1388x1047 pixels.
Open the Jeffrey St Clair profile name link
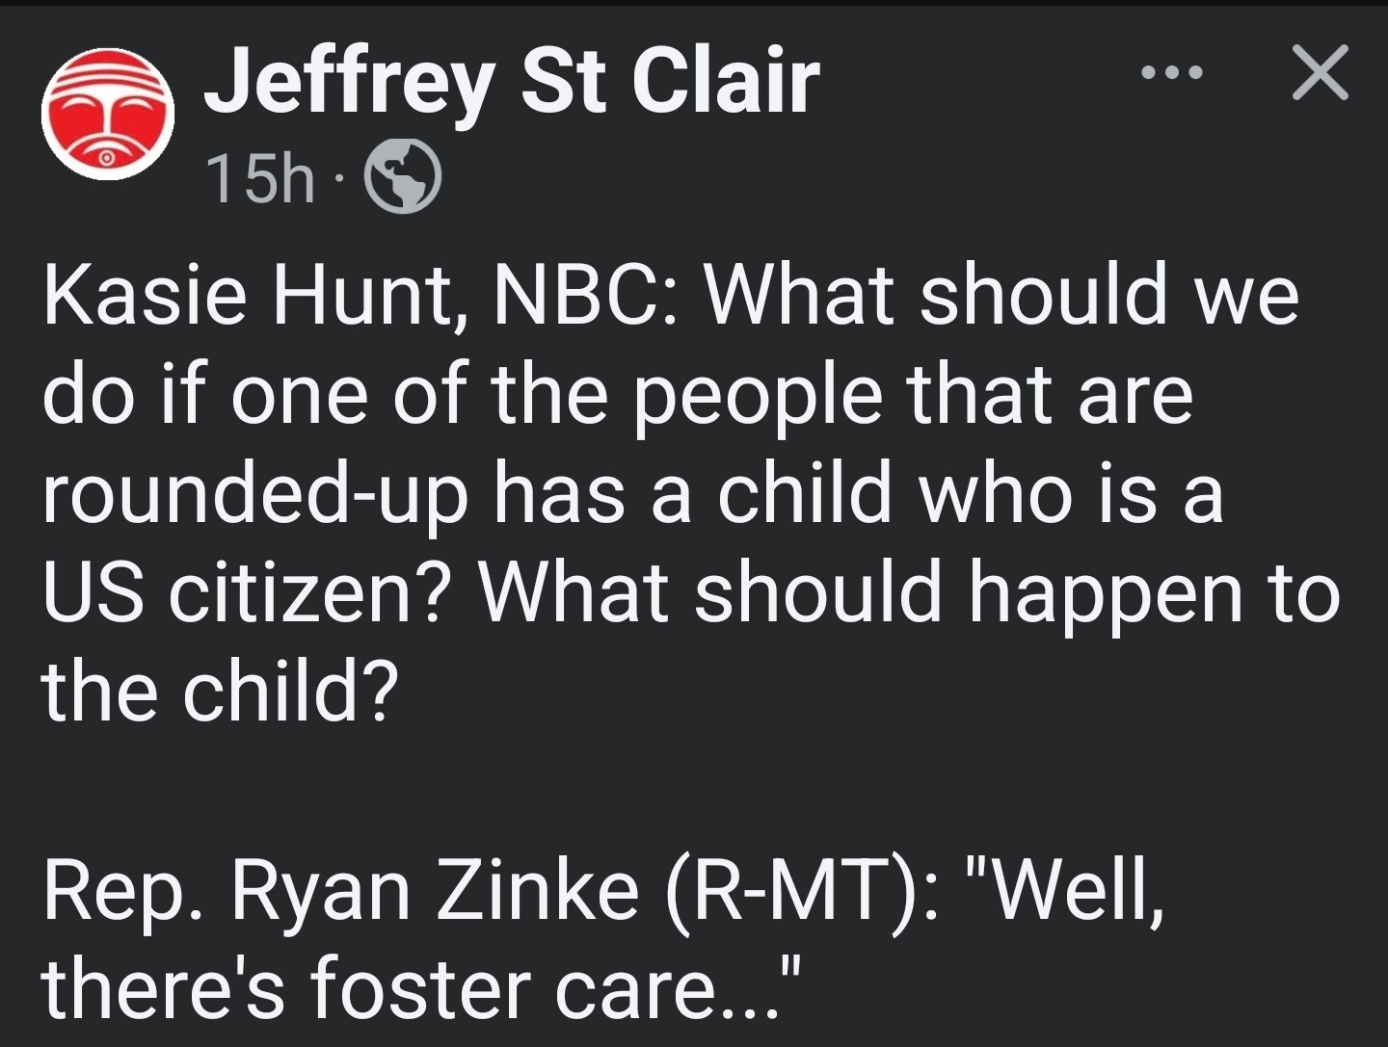pos(511,81)
